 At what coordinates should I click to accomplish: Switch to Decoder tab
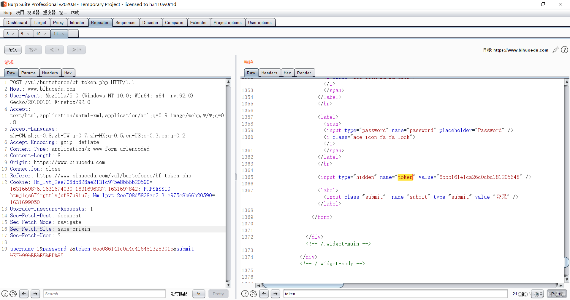coord(151,23)
